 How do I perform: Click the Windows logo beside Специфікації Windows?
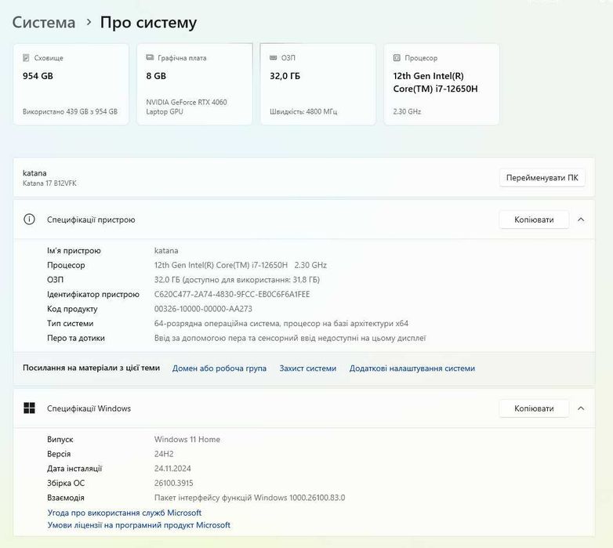[30, 408]
